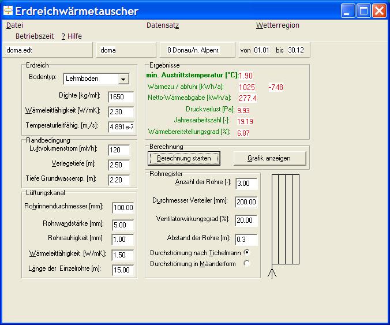The height and width of the screenshot is (325, 390).
Task: Select Durchströmung nach Tichelmann radio button
Action: (x=247, y=252)
